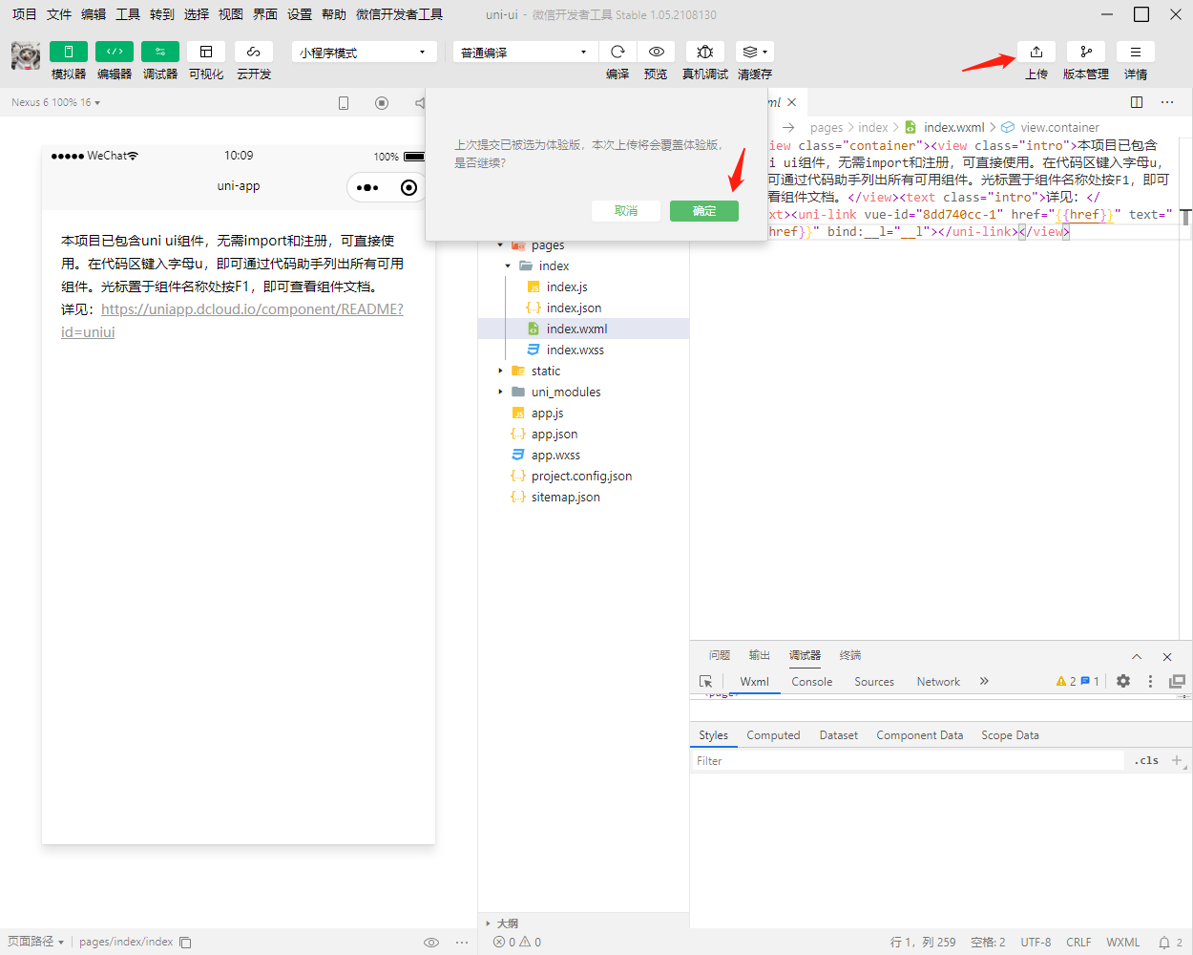Click the mini program capsule menu dots
The width and height of the screenshot is (1193, 955).
(367, 187)
